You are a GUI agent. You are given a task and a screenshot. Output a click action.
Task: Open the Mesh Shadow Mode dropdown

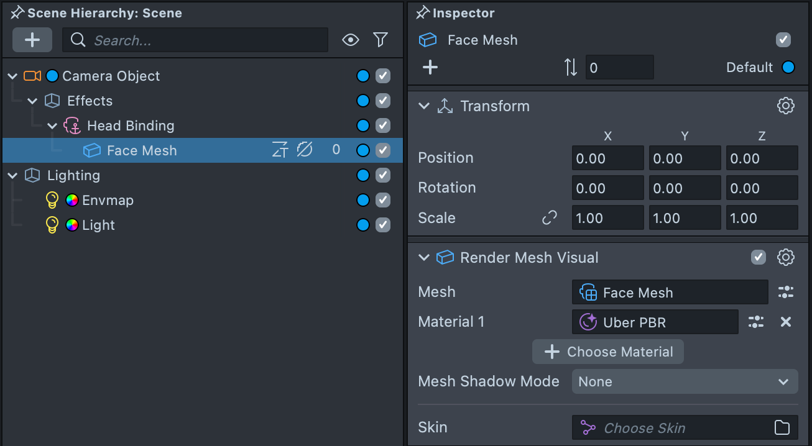point(685,382)
